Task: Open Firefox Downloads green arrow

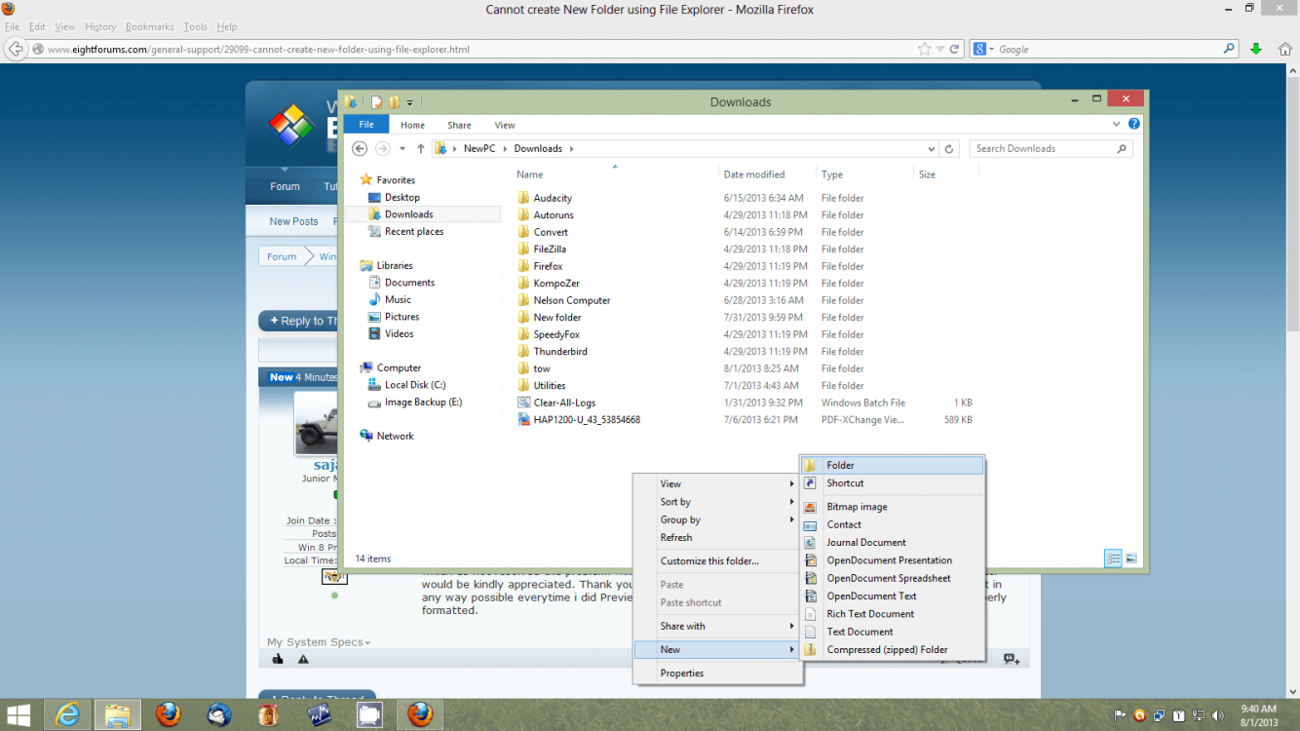Action: coord(1256,49)
